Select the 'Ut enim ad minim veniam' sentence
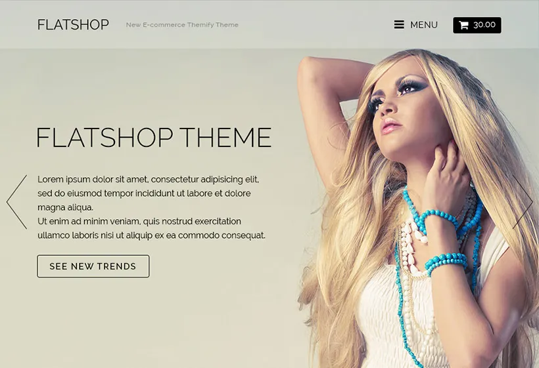 (139, 222)
